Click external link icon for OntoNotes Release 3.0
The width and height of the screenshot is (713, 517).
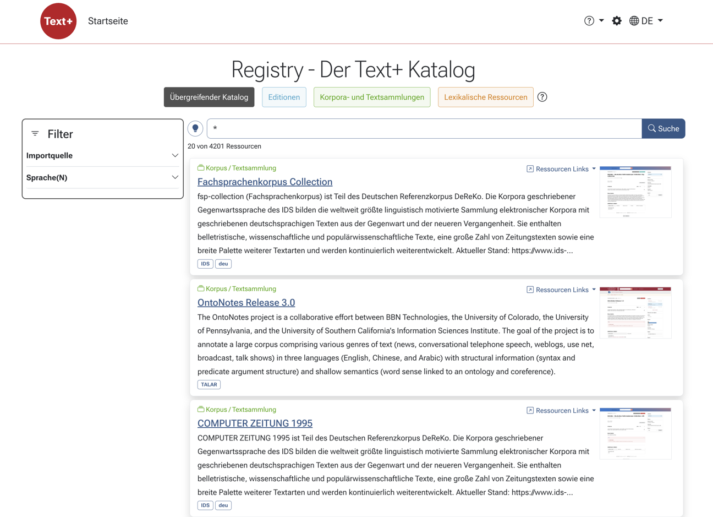[530, 290]
